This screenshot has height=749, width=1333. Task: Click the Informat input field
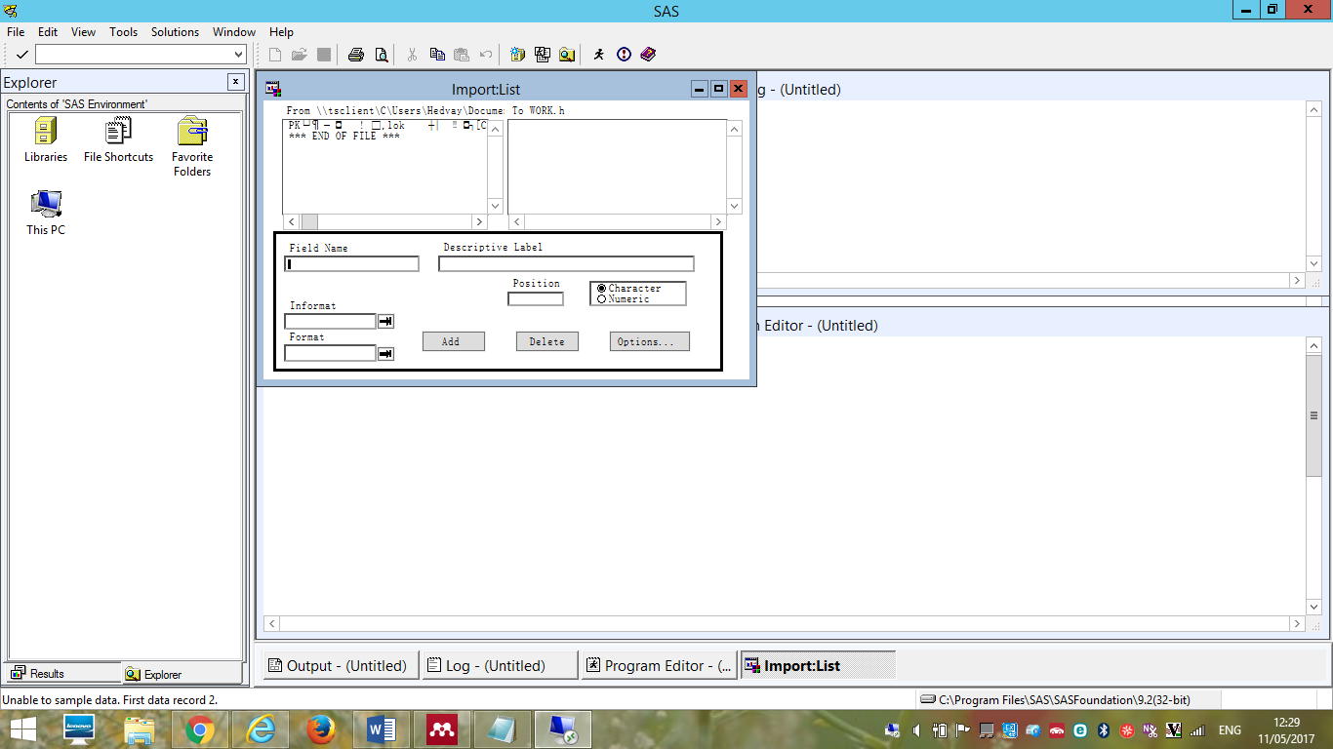330,321
